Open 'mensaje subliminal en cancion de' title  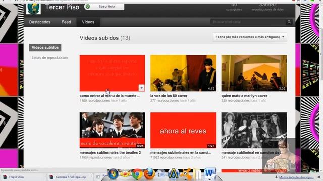(250, 153)
